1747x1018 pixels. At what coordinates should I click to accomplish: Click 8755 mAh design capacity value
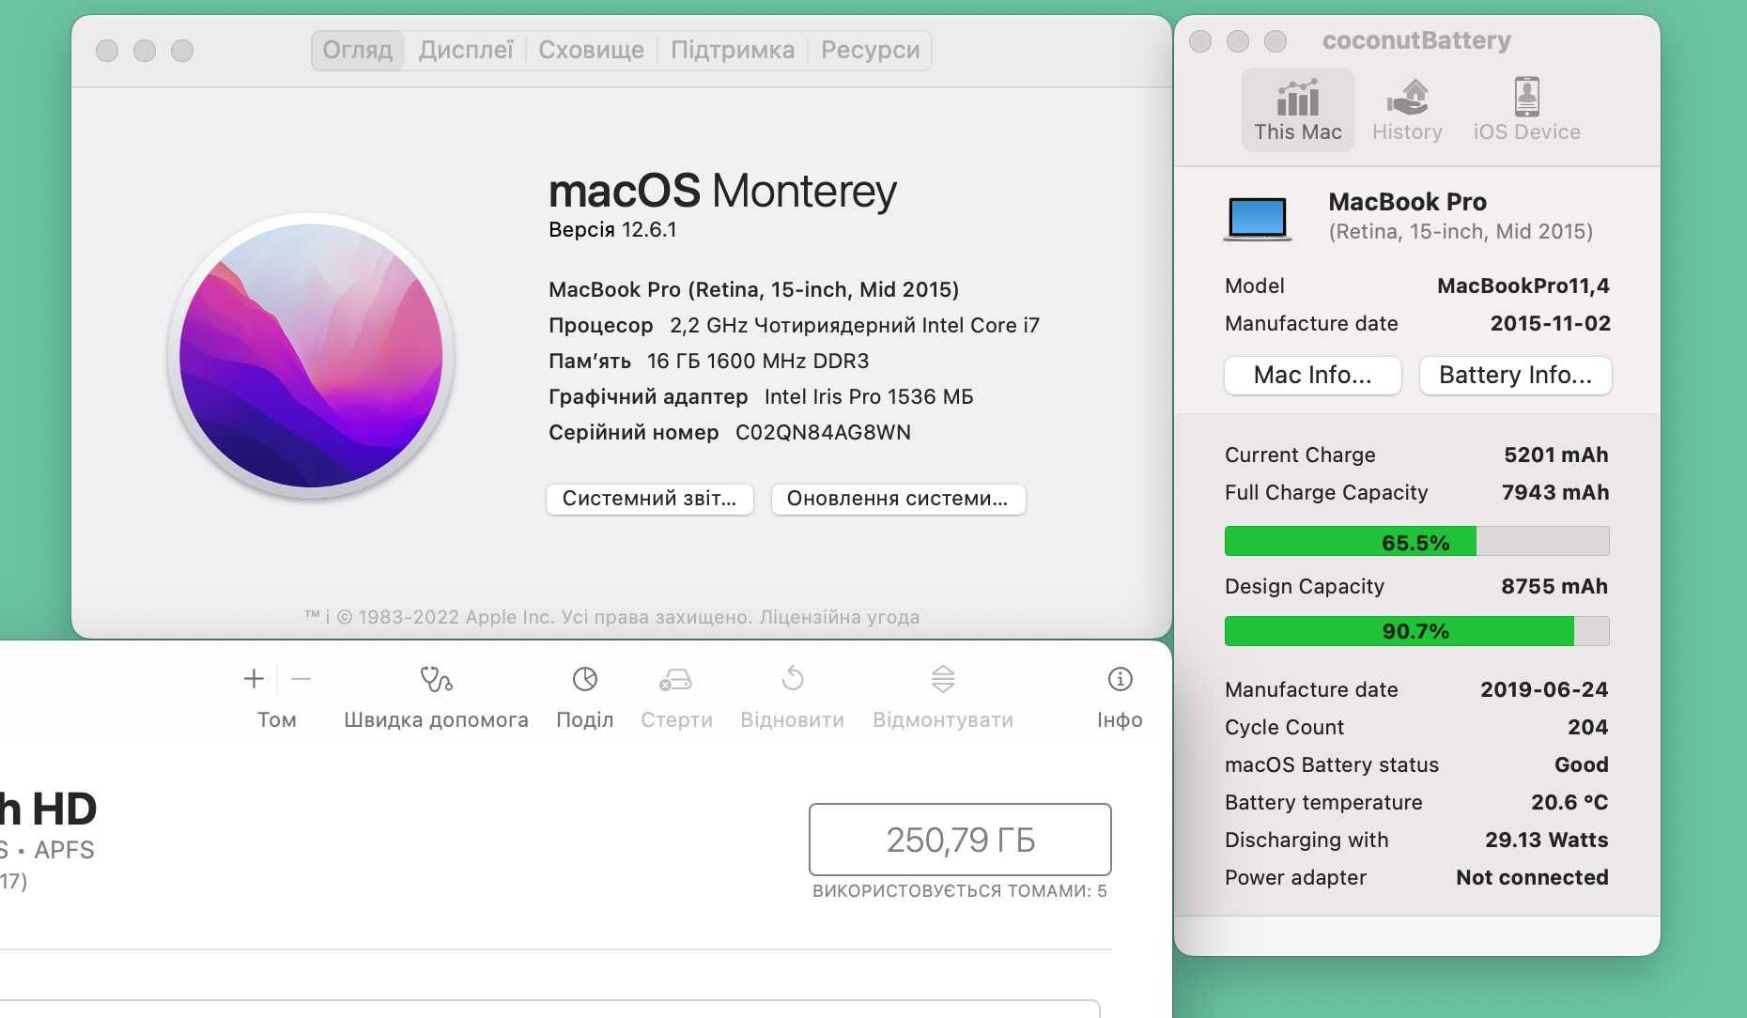pos(1554,587)
